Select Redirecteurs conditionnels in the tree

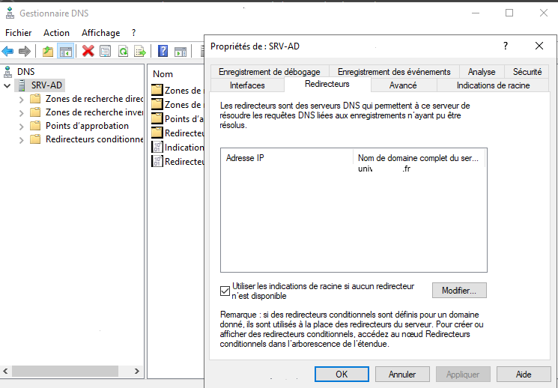click(x=94, y=139)
